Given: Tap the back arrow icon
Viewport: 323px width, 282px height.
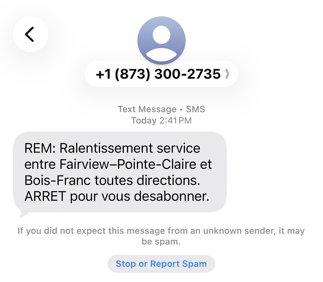Looking at the screenshot, I should [29, 34].
